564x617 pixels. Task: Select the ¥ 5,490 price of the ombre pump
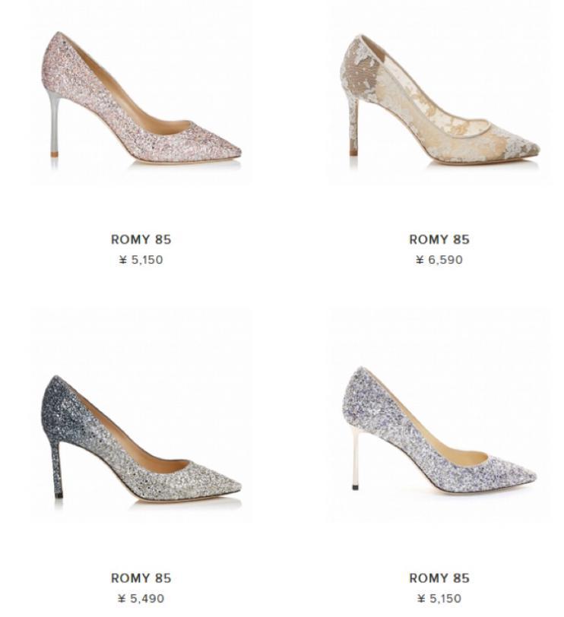coord(141,599)
